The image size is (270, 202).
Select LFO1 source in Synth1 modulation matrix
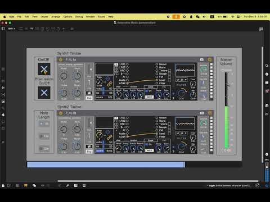pos(127,64)
